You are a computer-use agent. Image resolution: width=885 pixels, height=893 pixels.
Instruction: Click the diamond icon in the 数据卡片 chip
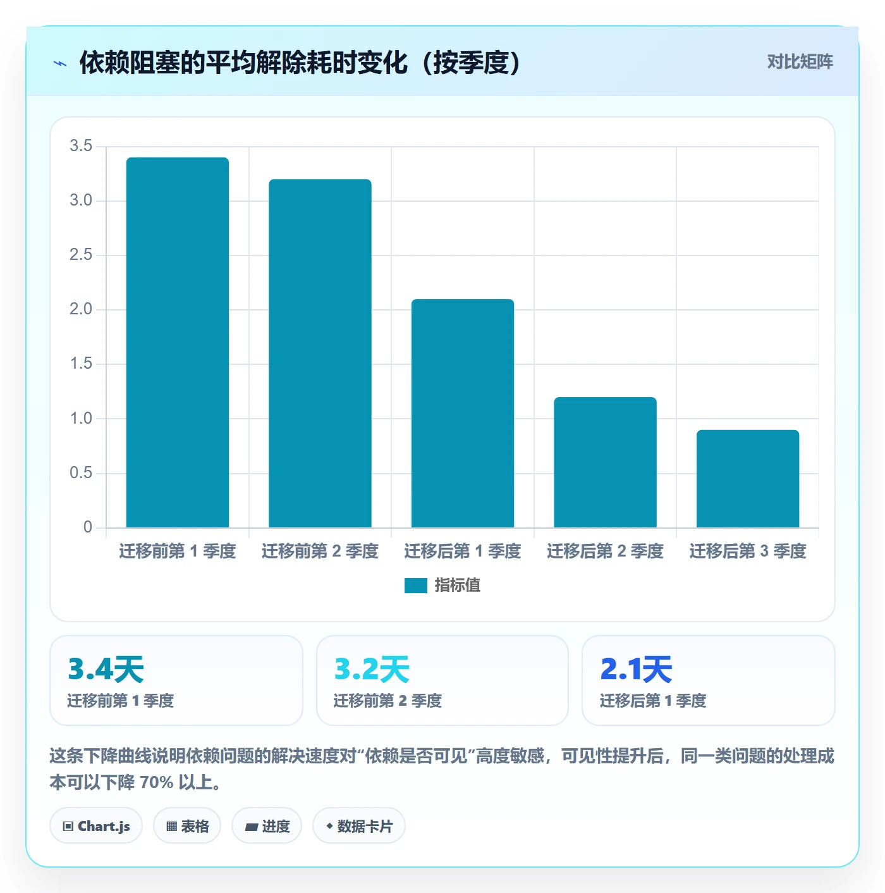[x=329, y=826]
